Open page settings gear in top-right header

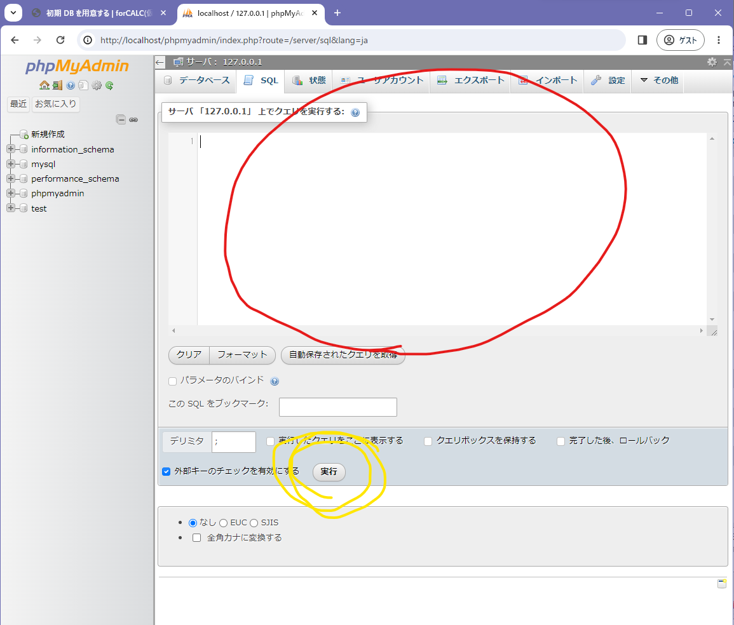(x=712, y=62)
